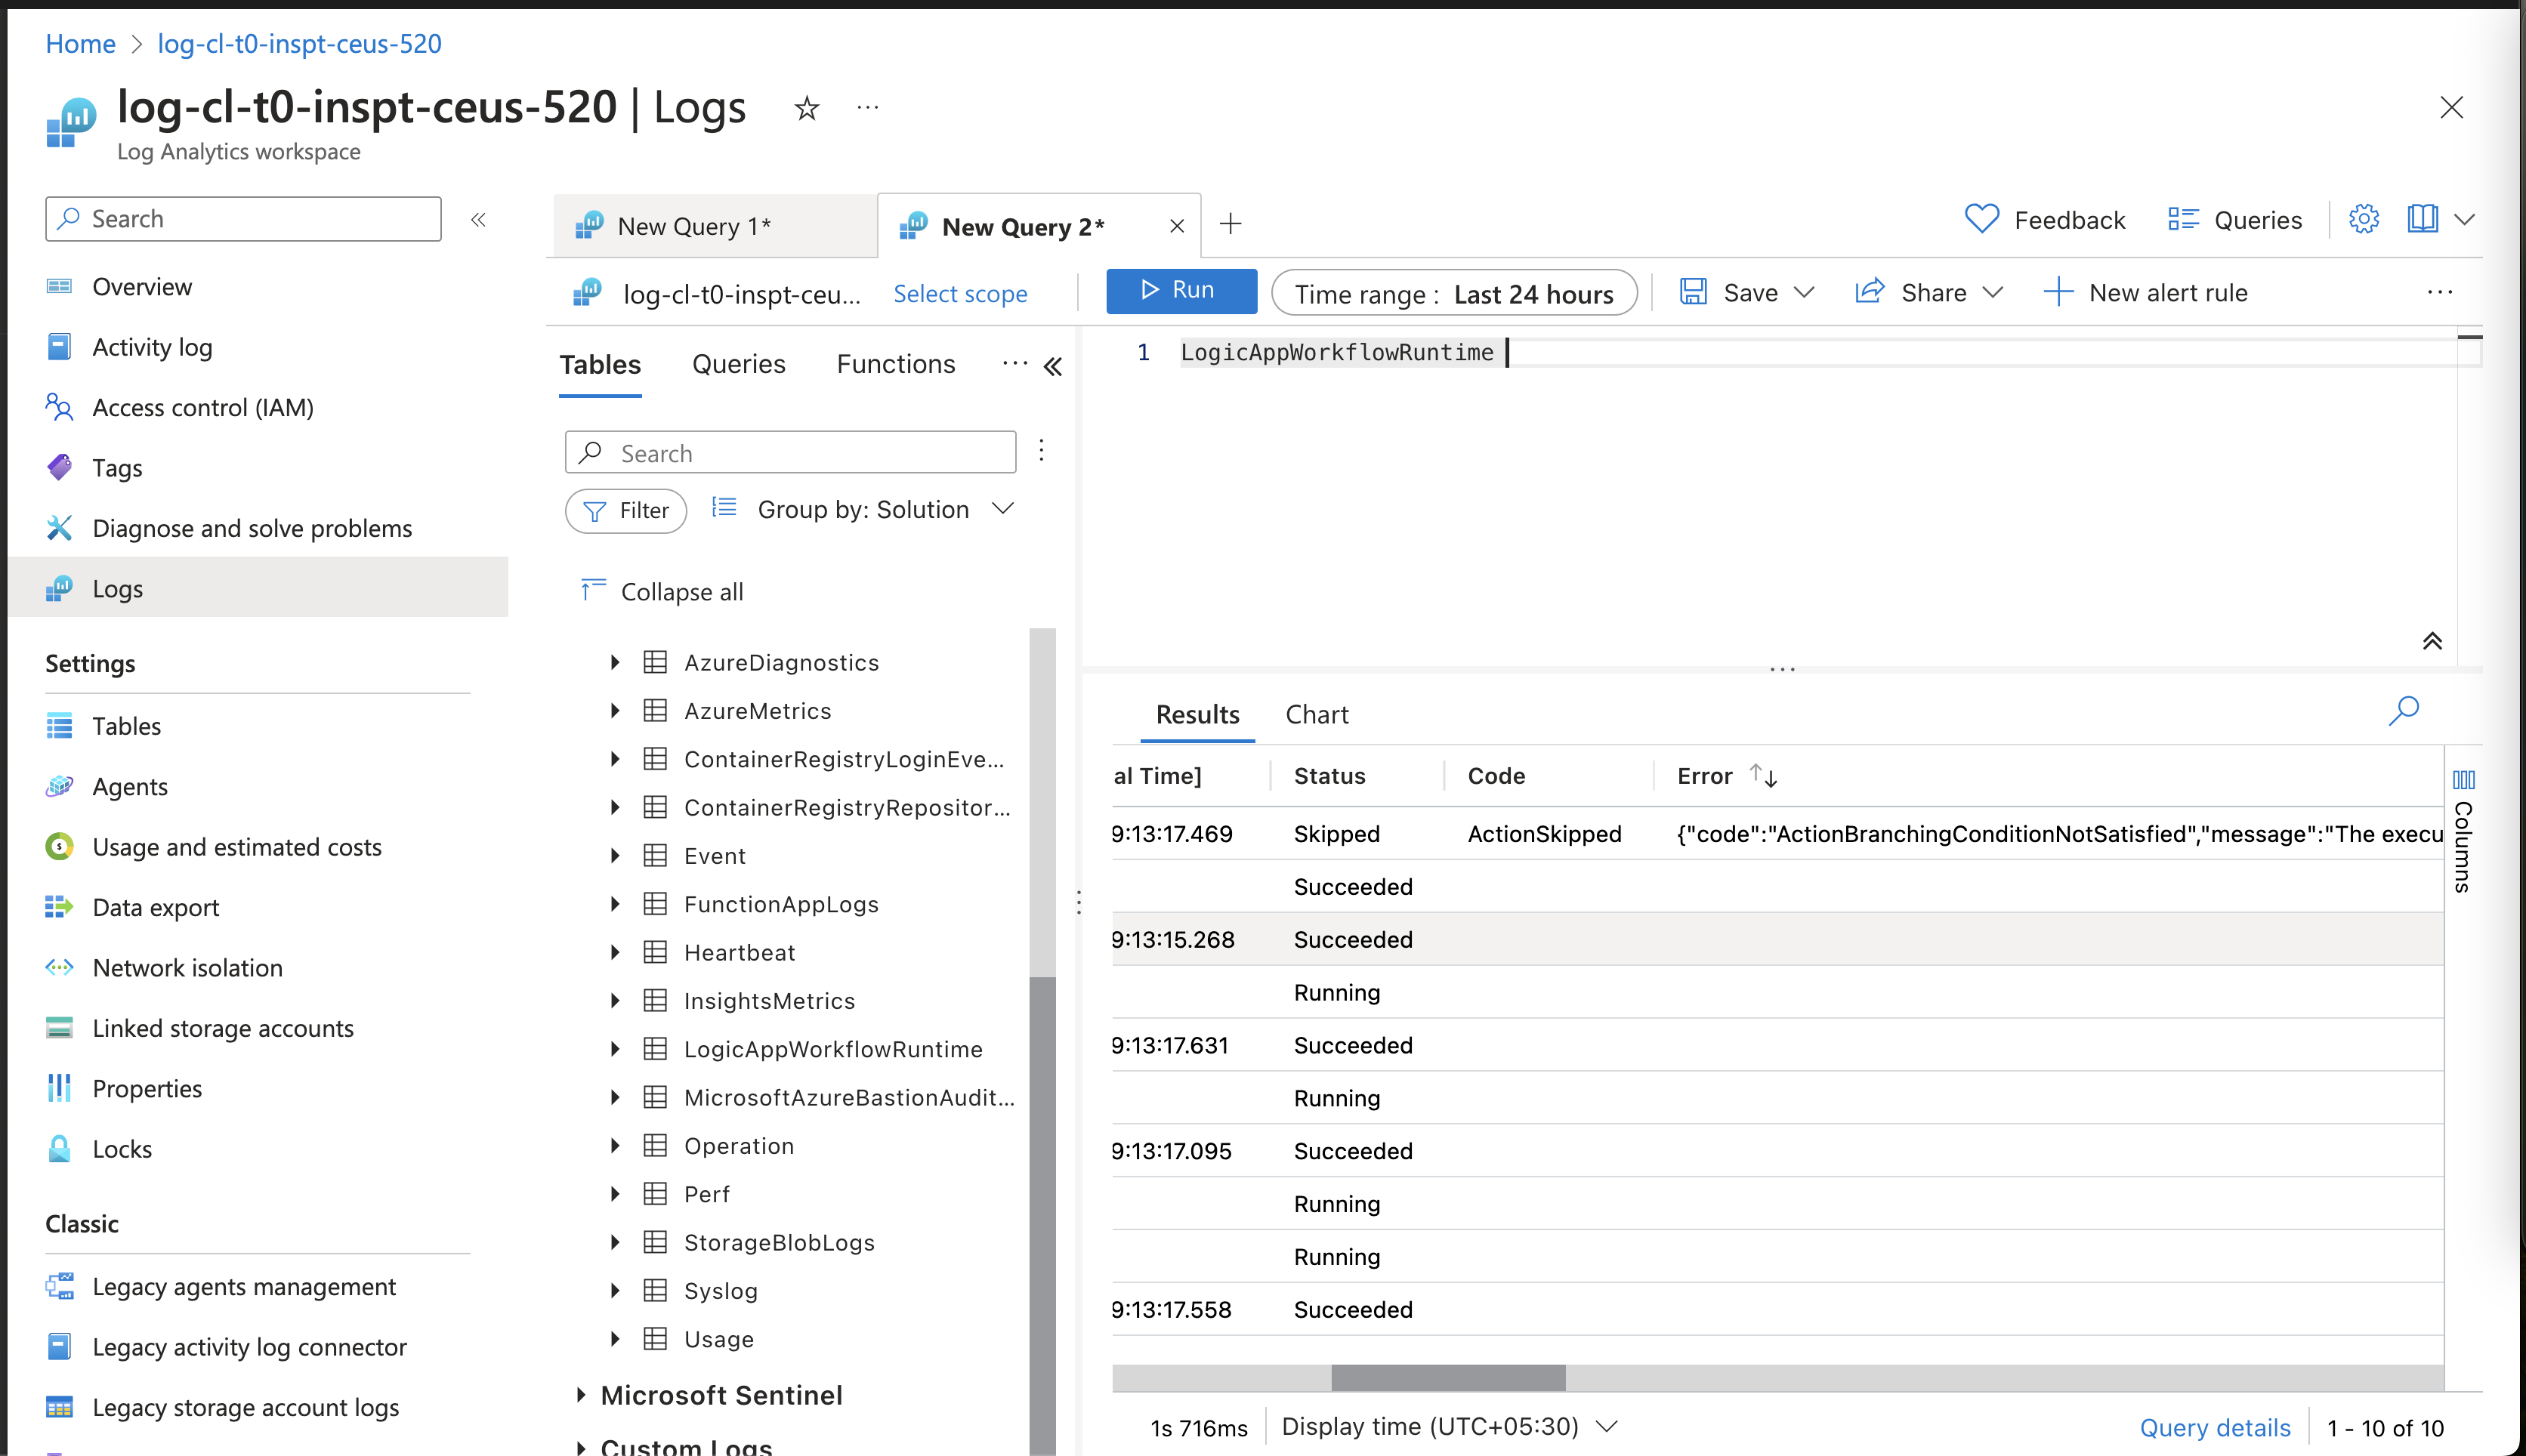Viewport: 2526px width, 1456px height.
Task: Expand the Save dropdown arrow
Action: click(x=1804, y=292)
